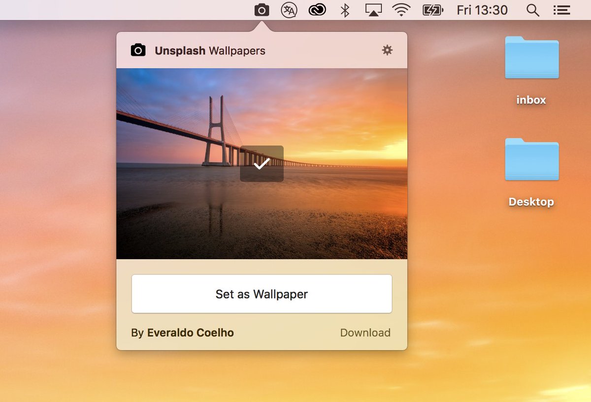Image resolution: width=591 pixels, height=402 pixels.
Task: Open Notification Center list icon
Action: 561,10
